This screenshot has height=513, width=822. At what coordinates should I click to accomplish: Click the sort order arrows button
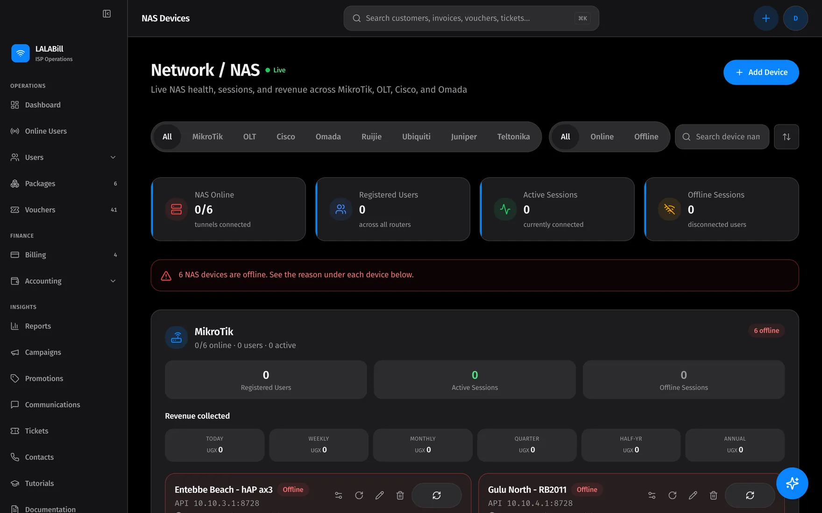[x=787, y=137]
